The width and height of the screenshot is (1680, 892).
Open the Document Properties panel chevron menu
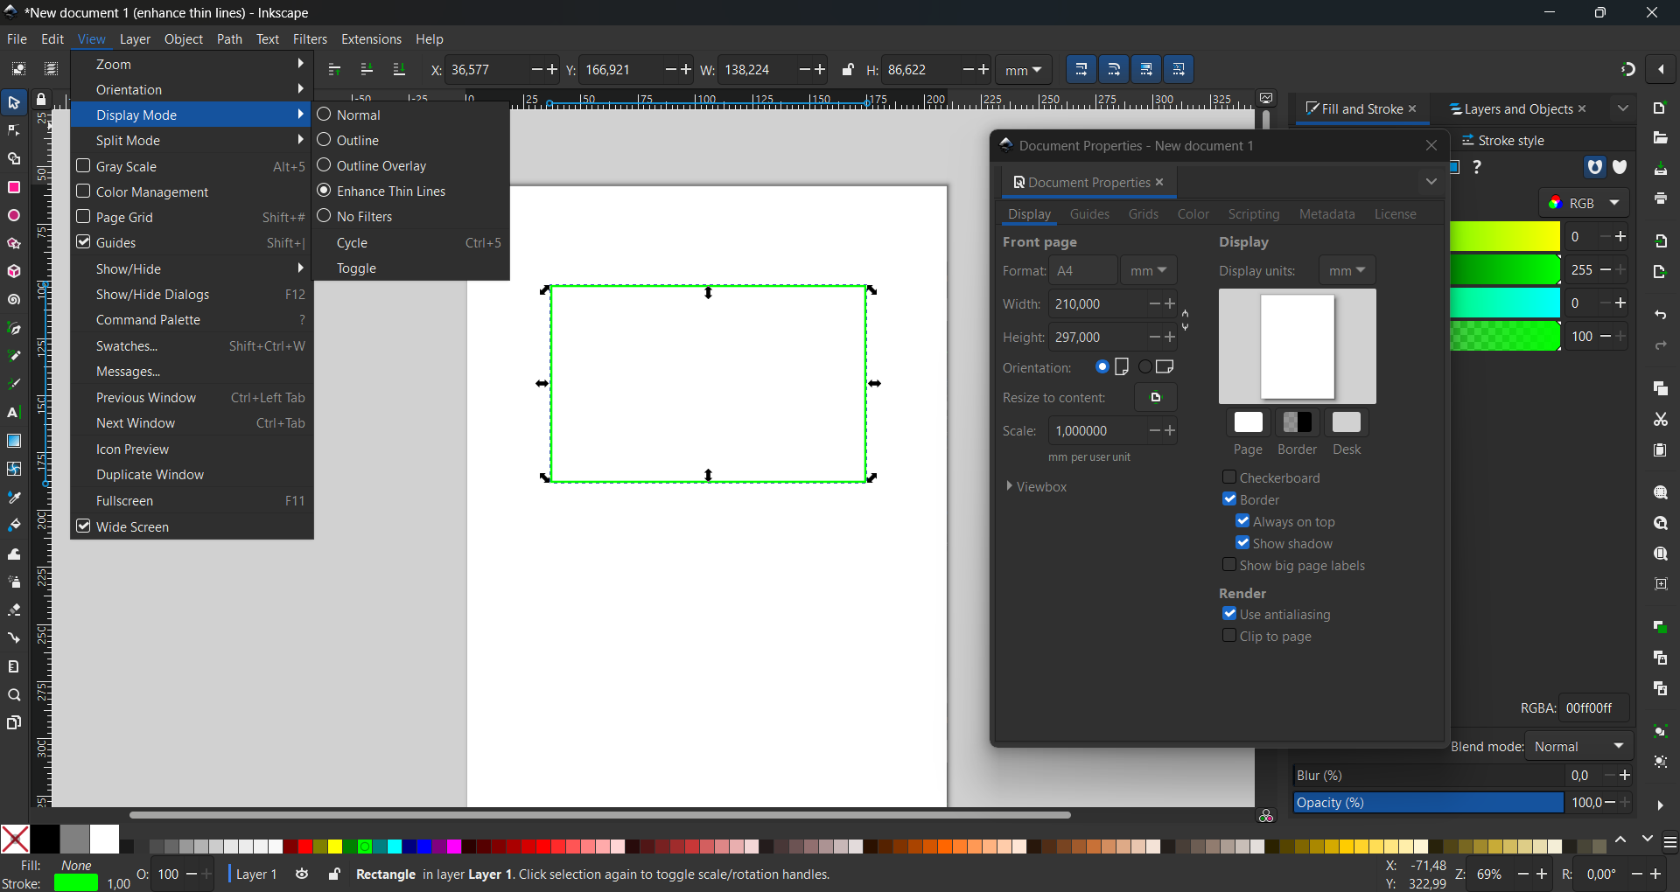[1431, 182]
